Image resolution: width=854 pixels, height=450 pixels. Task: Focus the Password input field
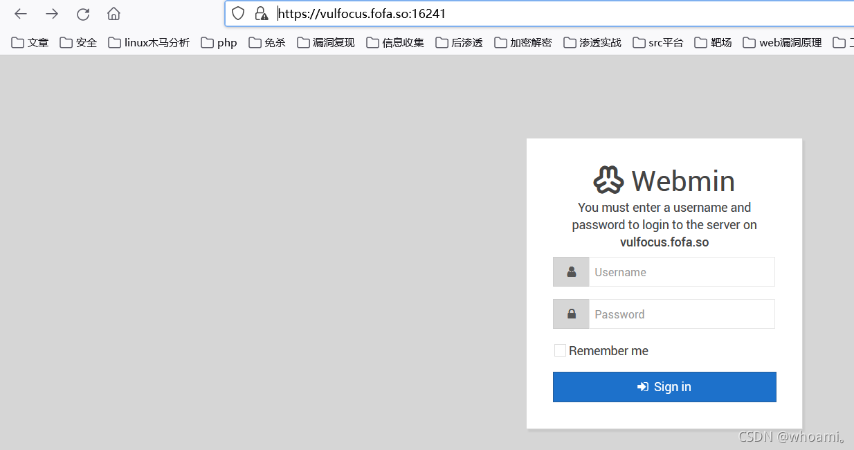(682, 314)
